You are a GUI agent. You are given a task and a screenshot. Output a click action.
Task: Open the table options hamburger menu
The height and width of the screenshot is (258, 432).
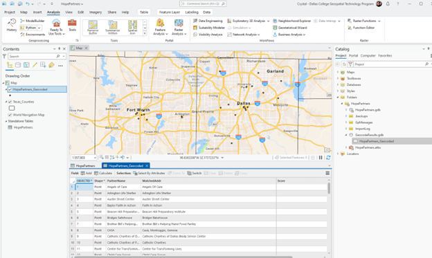(x=327, y=173)
